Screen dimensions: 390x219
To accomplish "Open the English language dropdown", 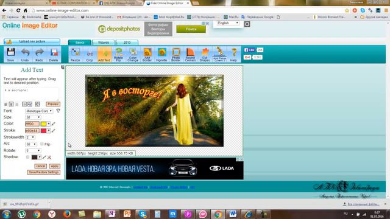I will pyautogui.click(x=228, y=23).
